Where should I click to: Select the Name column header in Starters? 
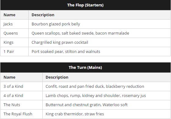click(x=9, y=15)
